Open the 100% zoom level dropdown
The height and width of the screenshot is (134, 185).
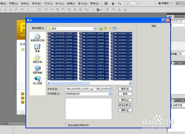coord(137,3)
